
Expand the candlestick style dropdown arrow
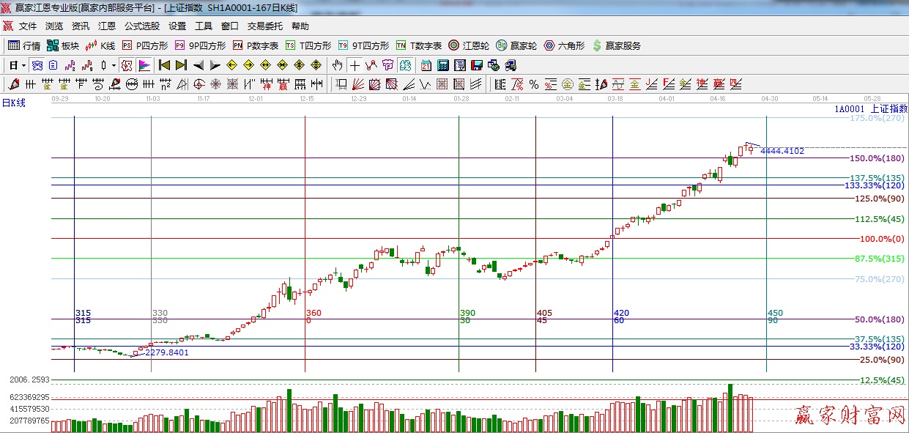pos(114,65)
